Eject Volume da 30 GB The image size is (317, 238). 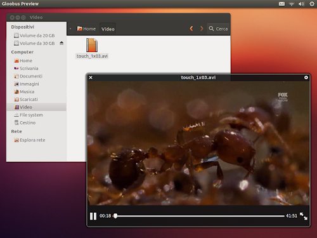pos(61,43)
